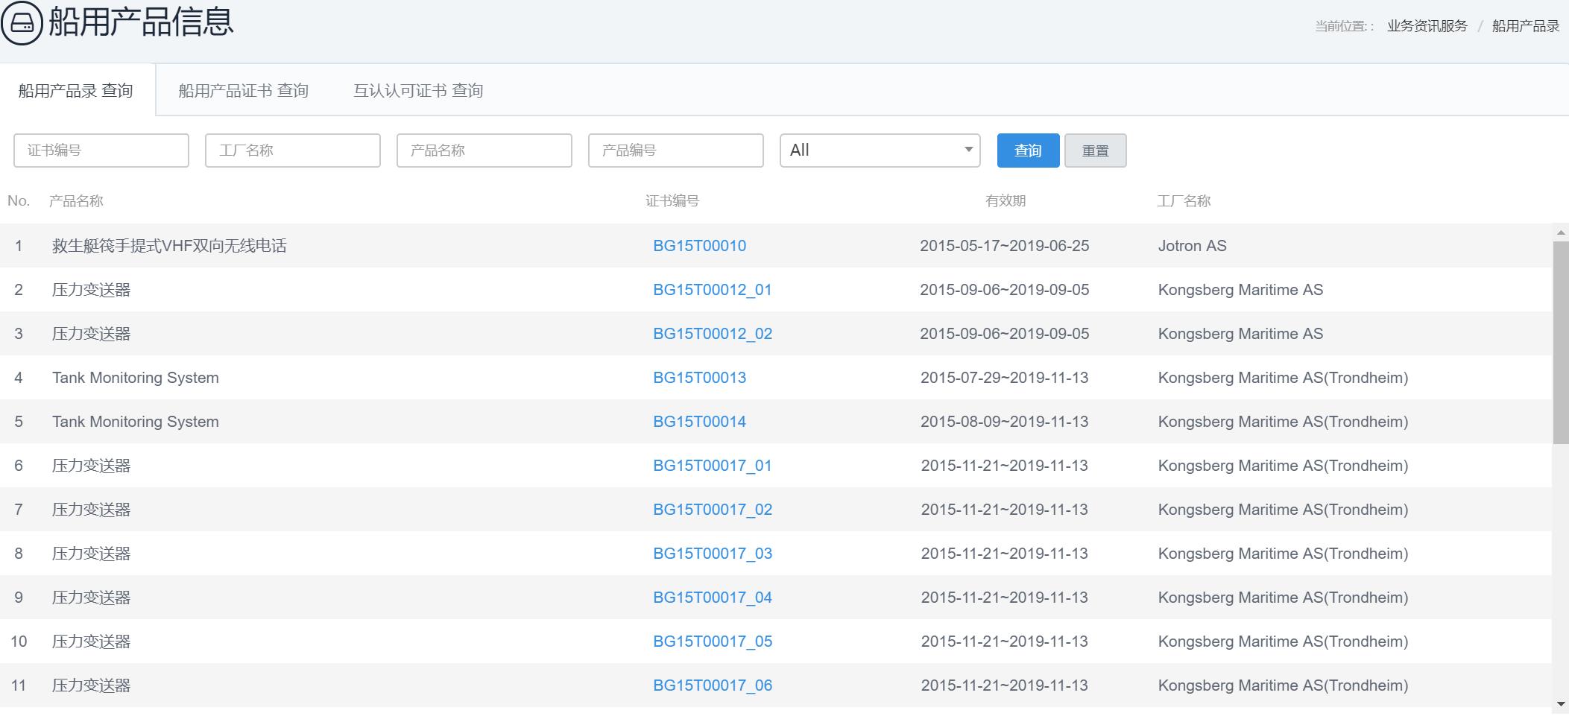Image resolution: width=1569 pixels, height=719 pixels.
Task: Open certificate BG15T00017_06
Action: 713,685
